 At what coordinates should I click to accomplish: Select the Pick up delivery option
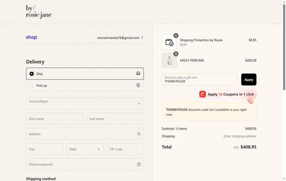point(85,85)
